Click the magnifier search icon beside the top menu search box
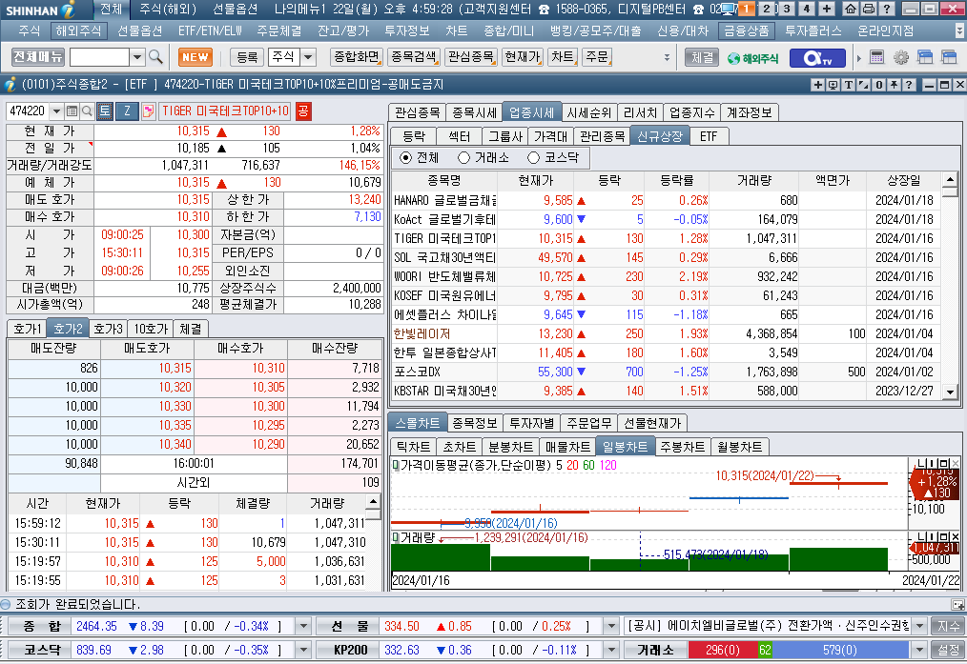The height and width of the screenshot is (664, 967). point(156,57)
